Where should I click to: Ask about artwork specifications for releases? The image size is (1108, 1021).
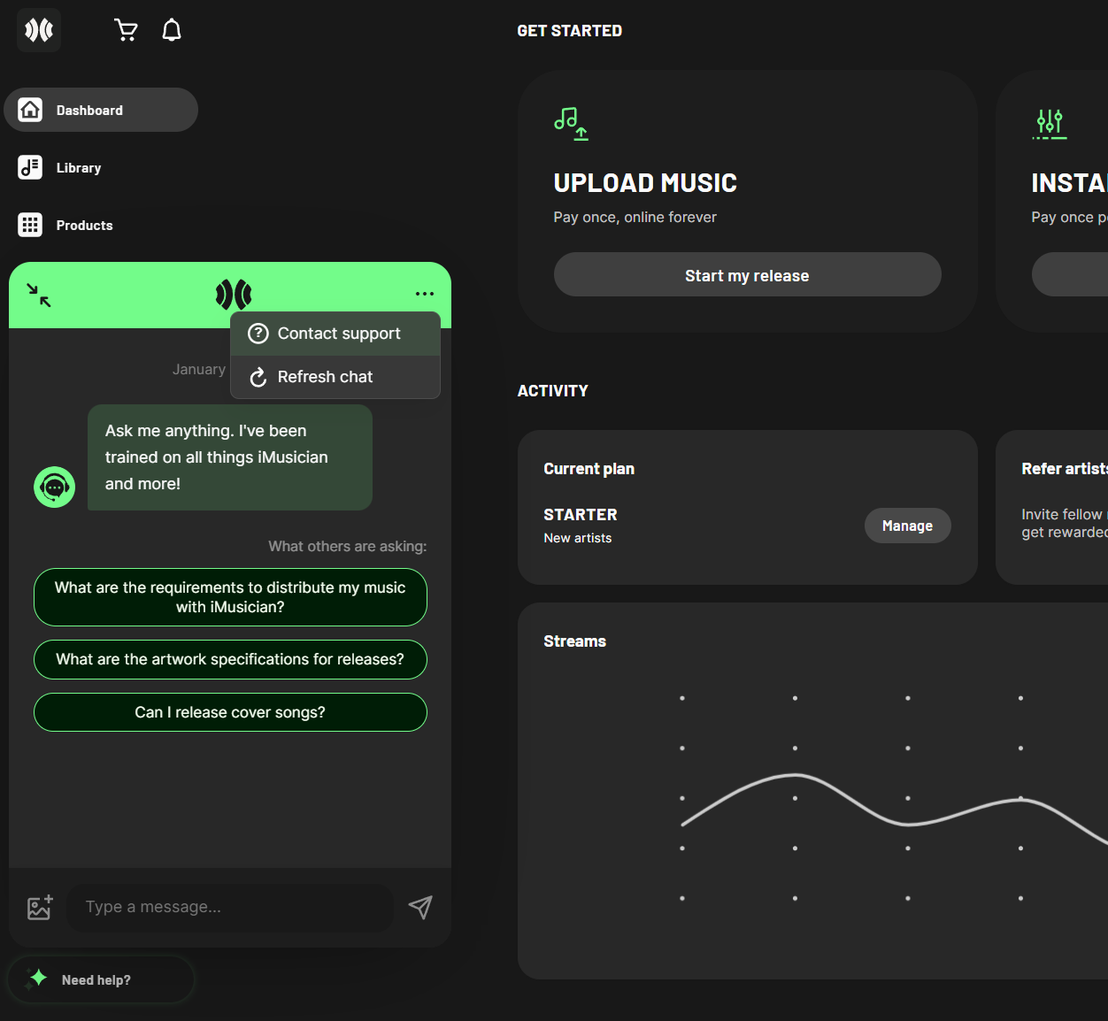click(x=230, y=659)
